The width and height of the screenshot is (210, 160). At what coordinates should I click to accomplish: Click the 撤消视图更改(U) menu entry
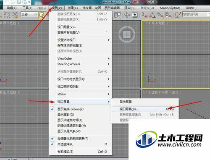(81, 14)
